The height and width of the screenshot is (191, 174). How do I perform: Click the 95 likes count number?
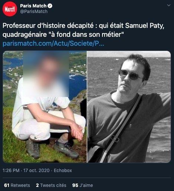(75, 185)
